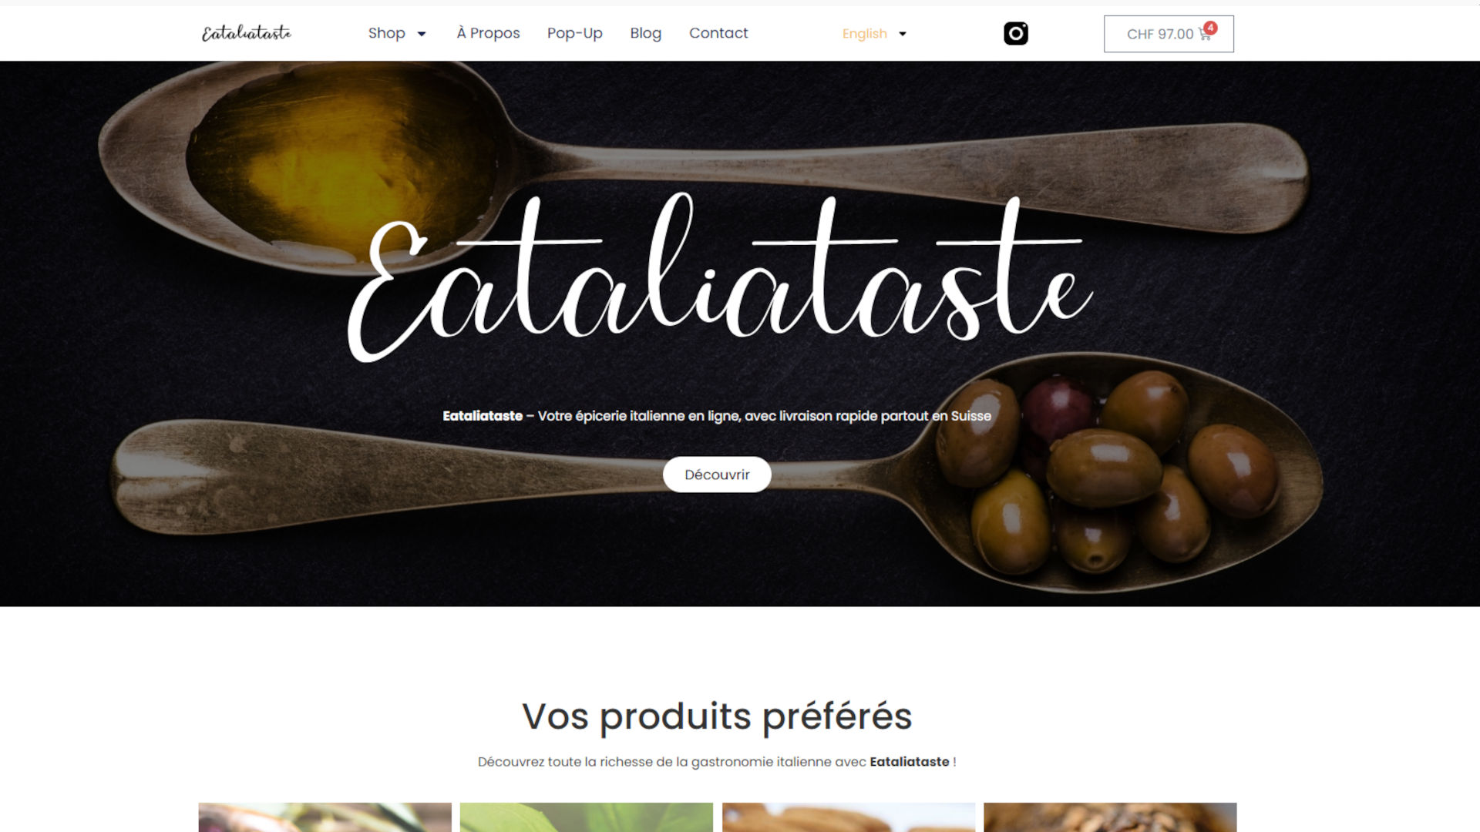
Task: Click the red cart item count badge
Action: pyautogui.click(x=1211, y=28)
